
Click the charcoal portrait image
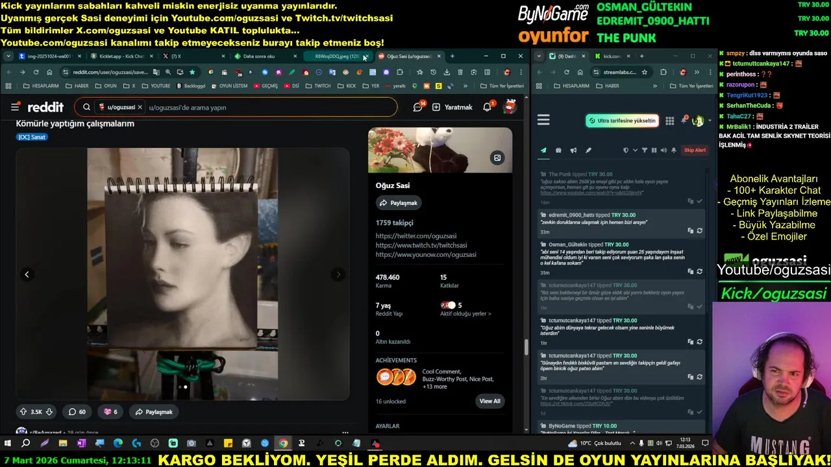click(182, 274)
